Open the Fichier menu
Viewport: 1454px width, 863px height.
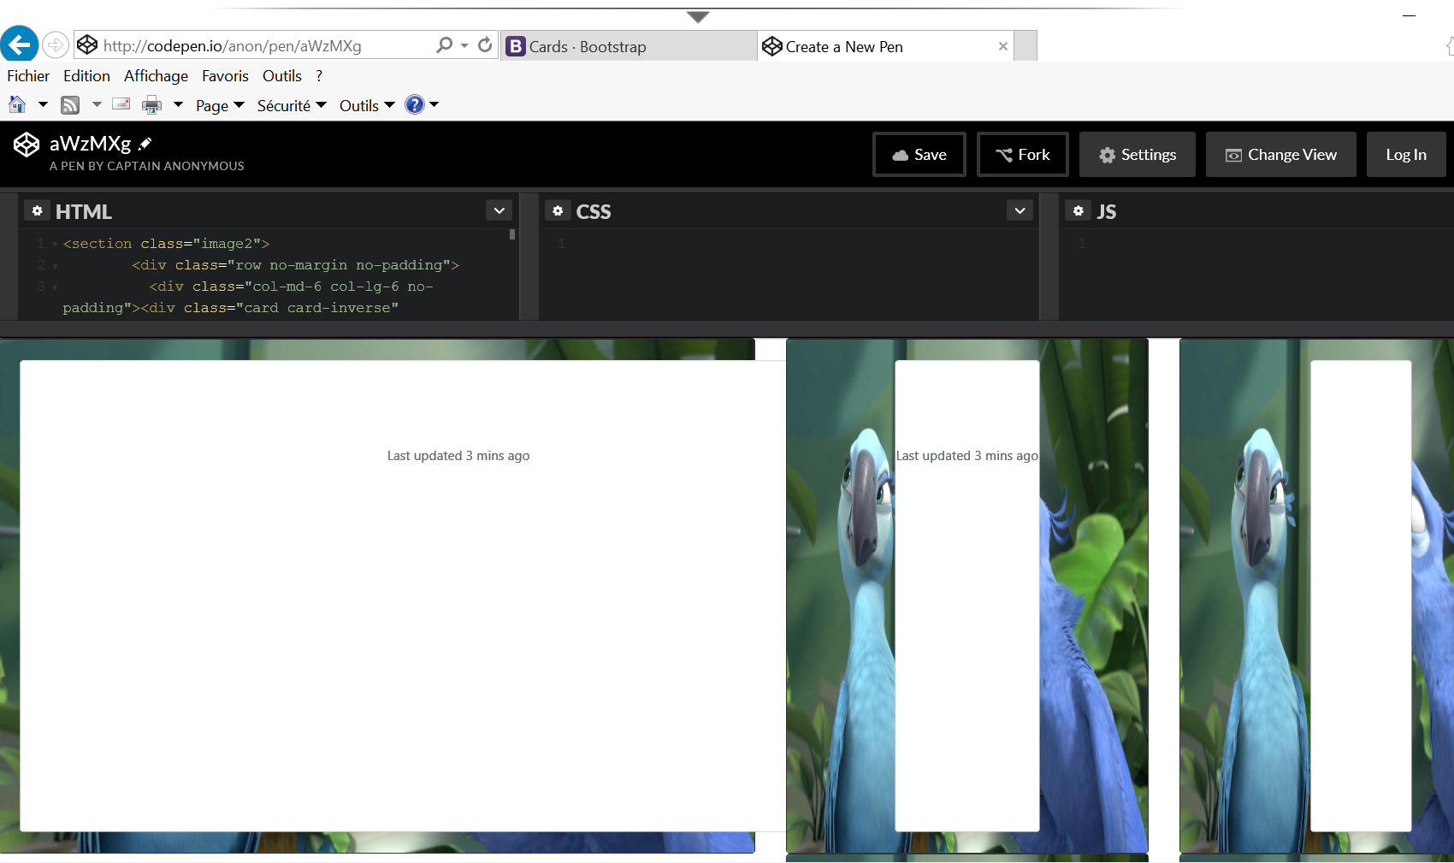(x=28, y=76)
